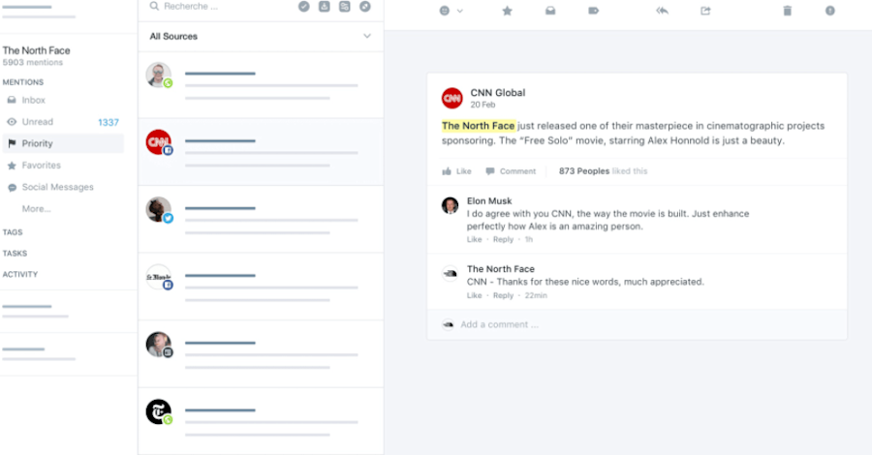
Task: Click More... in the mentions list
Action: point(36,209)
